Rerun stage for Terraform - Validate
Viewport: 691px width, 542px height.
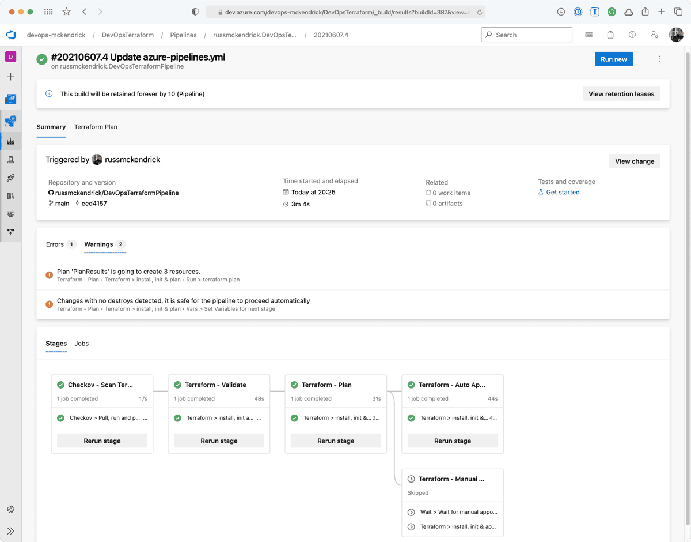219,441
